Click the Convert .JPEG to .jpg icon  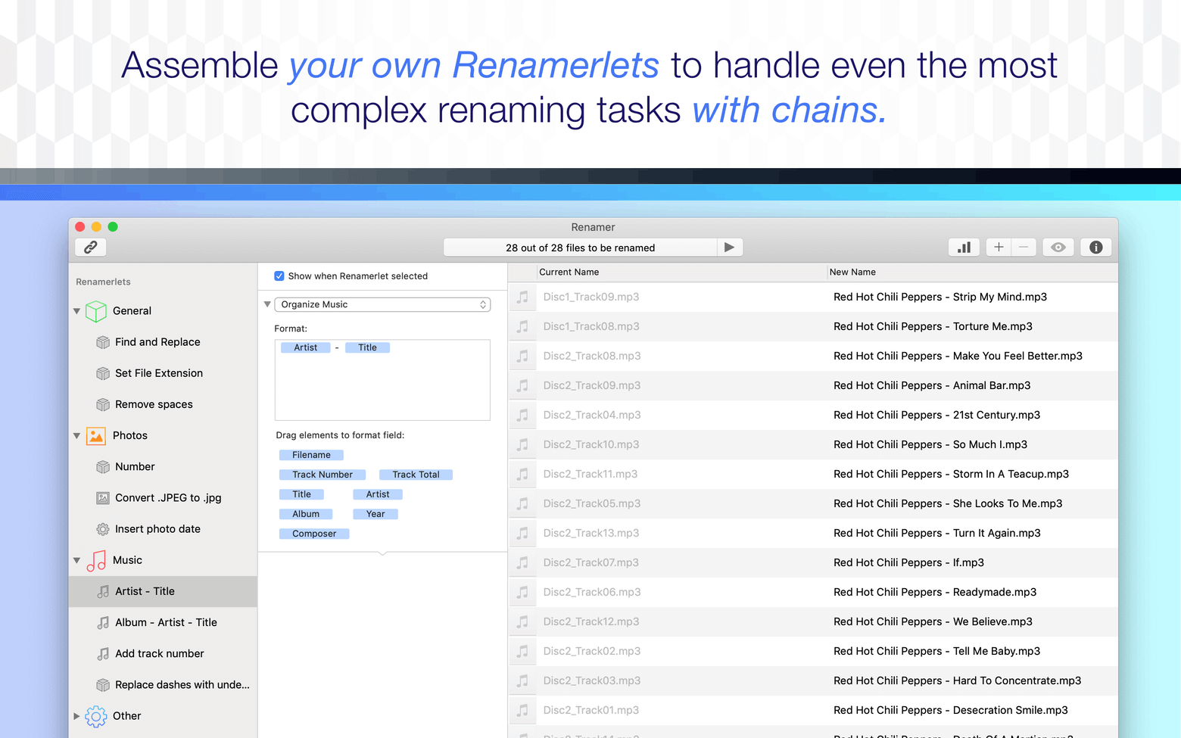click(x=103, y=497)
